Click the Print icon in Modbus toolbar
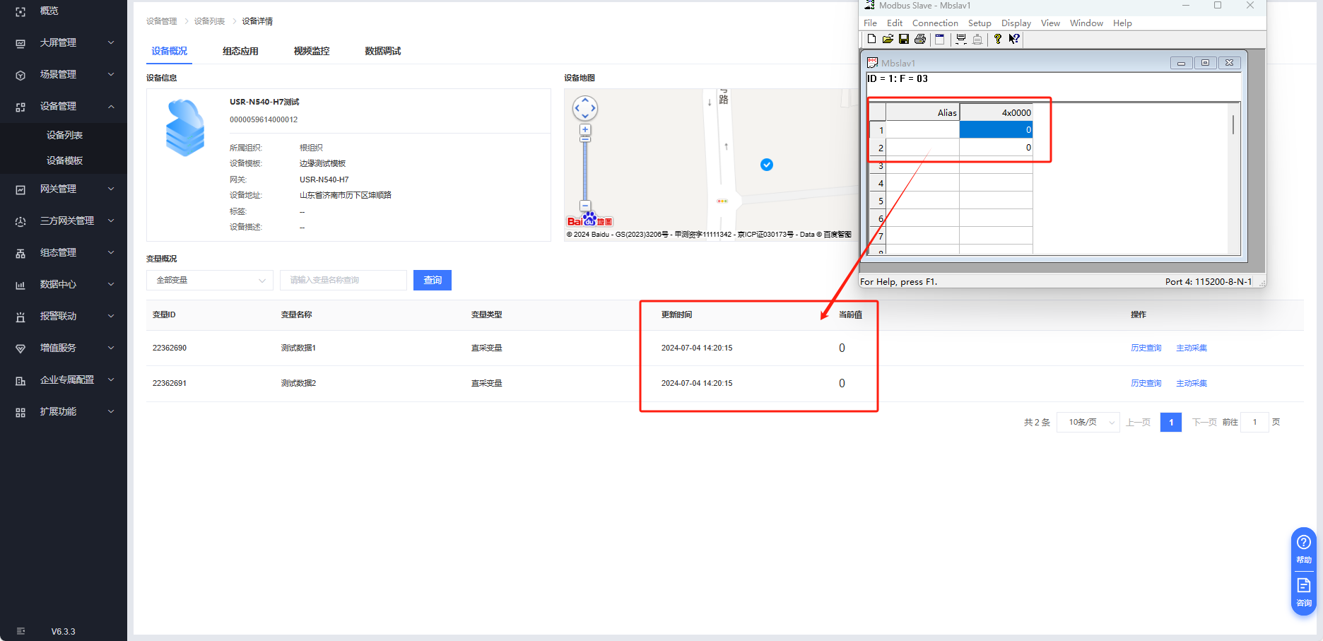 tap(920, 40)
